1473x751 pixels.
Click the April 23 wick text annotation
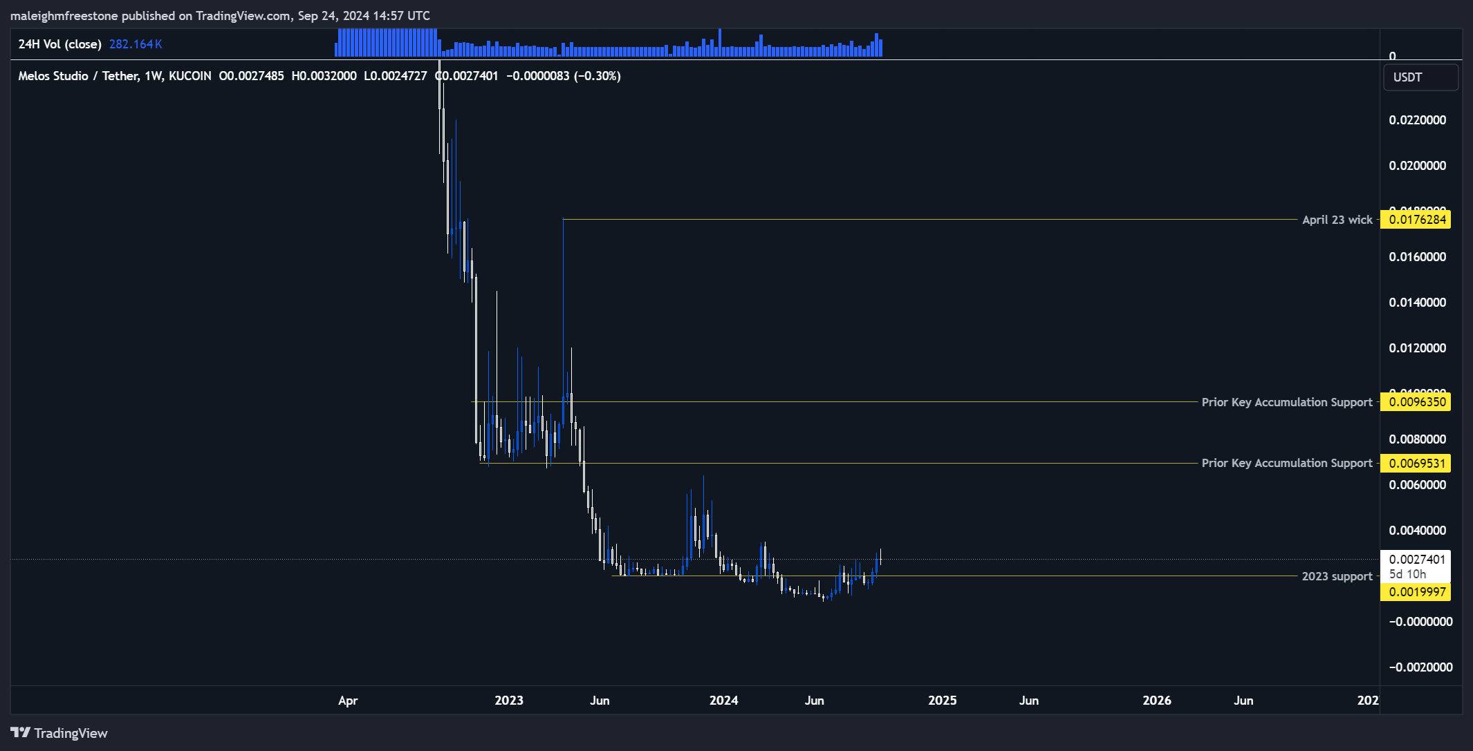[1336, 219]
